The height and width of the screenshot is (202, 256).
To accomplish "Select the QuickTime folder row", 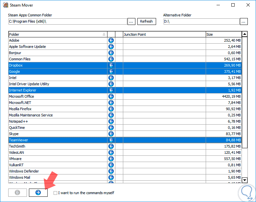I will click(125, 128).
